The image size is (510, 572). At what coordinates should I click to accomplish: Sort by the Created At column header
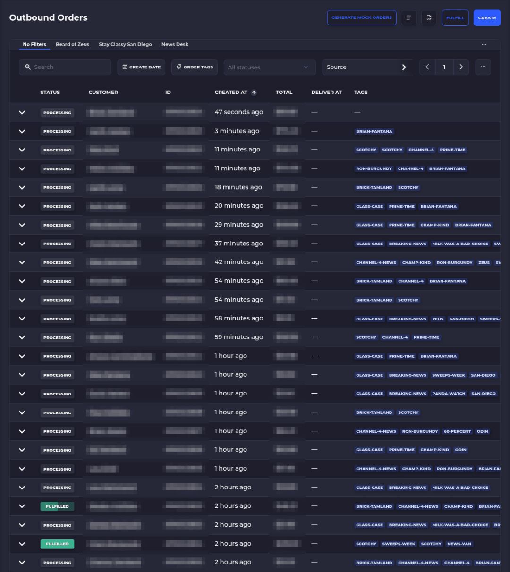231,93
